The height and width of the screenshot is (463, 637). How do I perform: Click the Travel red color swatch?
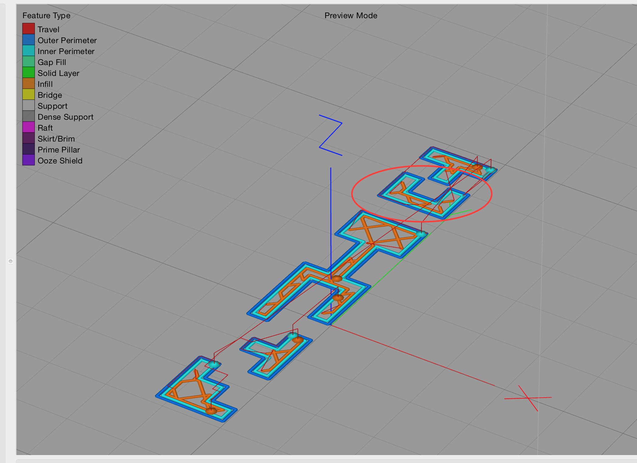click(29, 29)
